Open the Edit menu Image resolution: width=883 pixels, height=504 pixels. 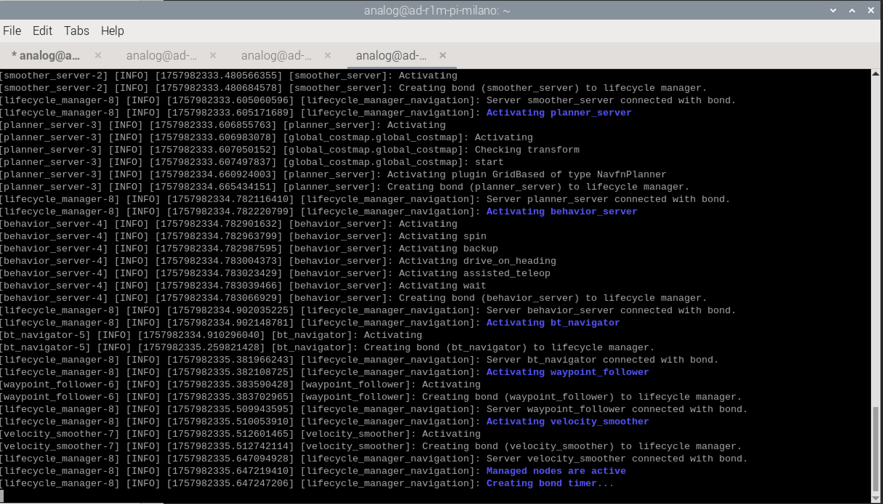pyautogui.click(x=42, y=31)
